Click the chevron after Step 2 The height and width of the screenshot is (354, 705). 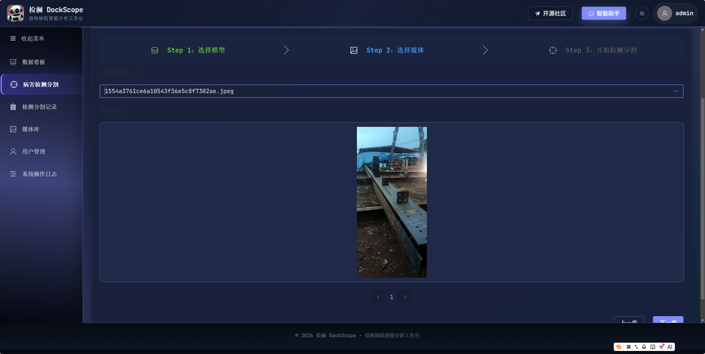[485, 50]
